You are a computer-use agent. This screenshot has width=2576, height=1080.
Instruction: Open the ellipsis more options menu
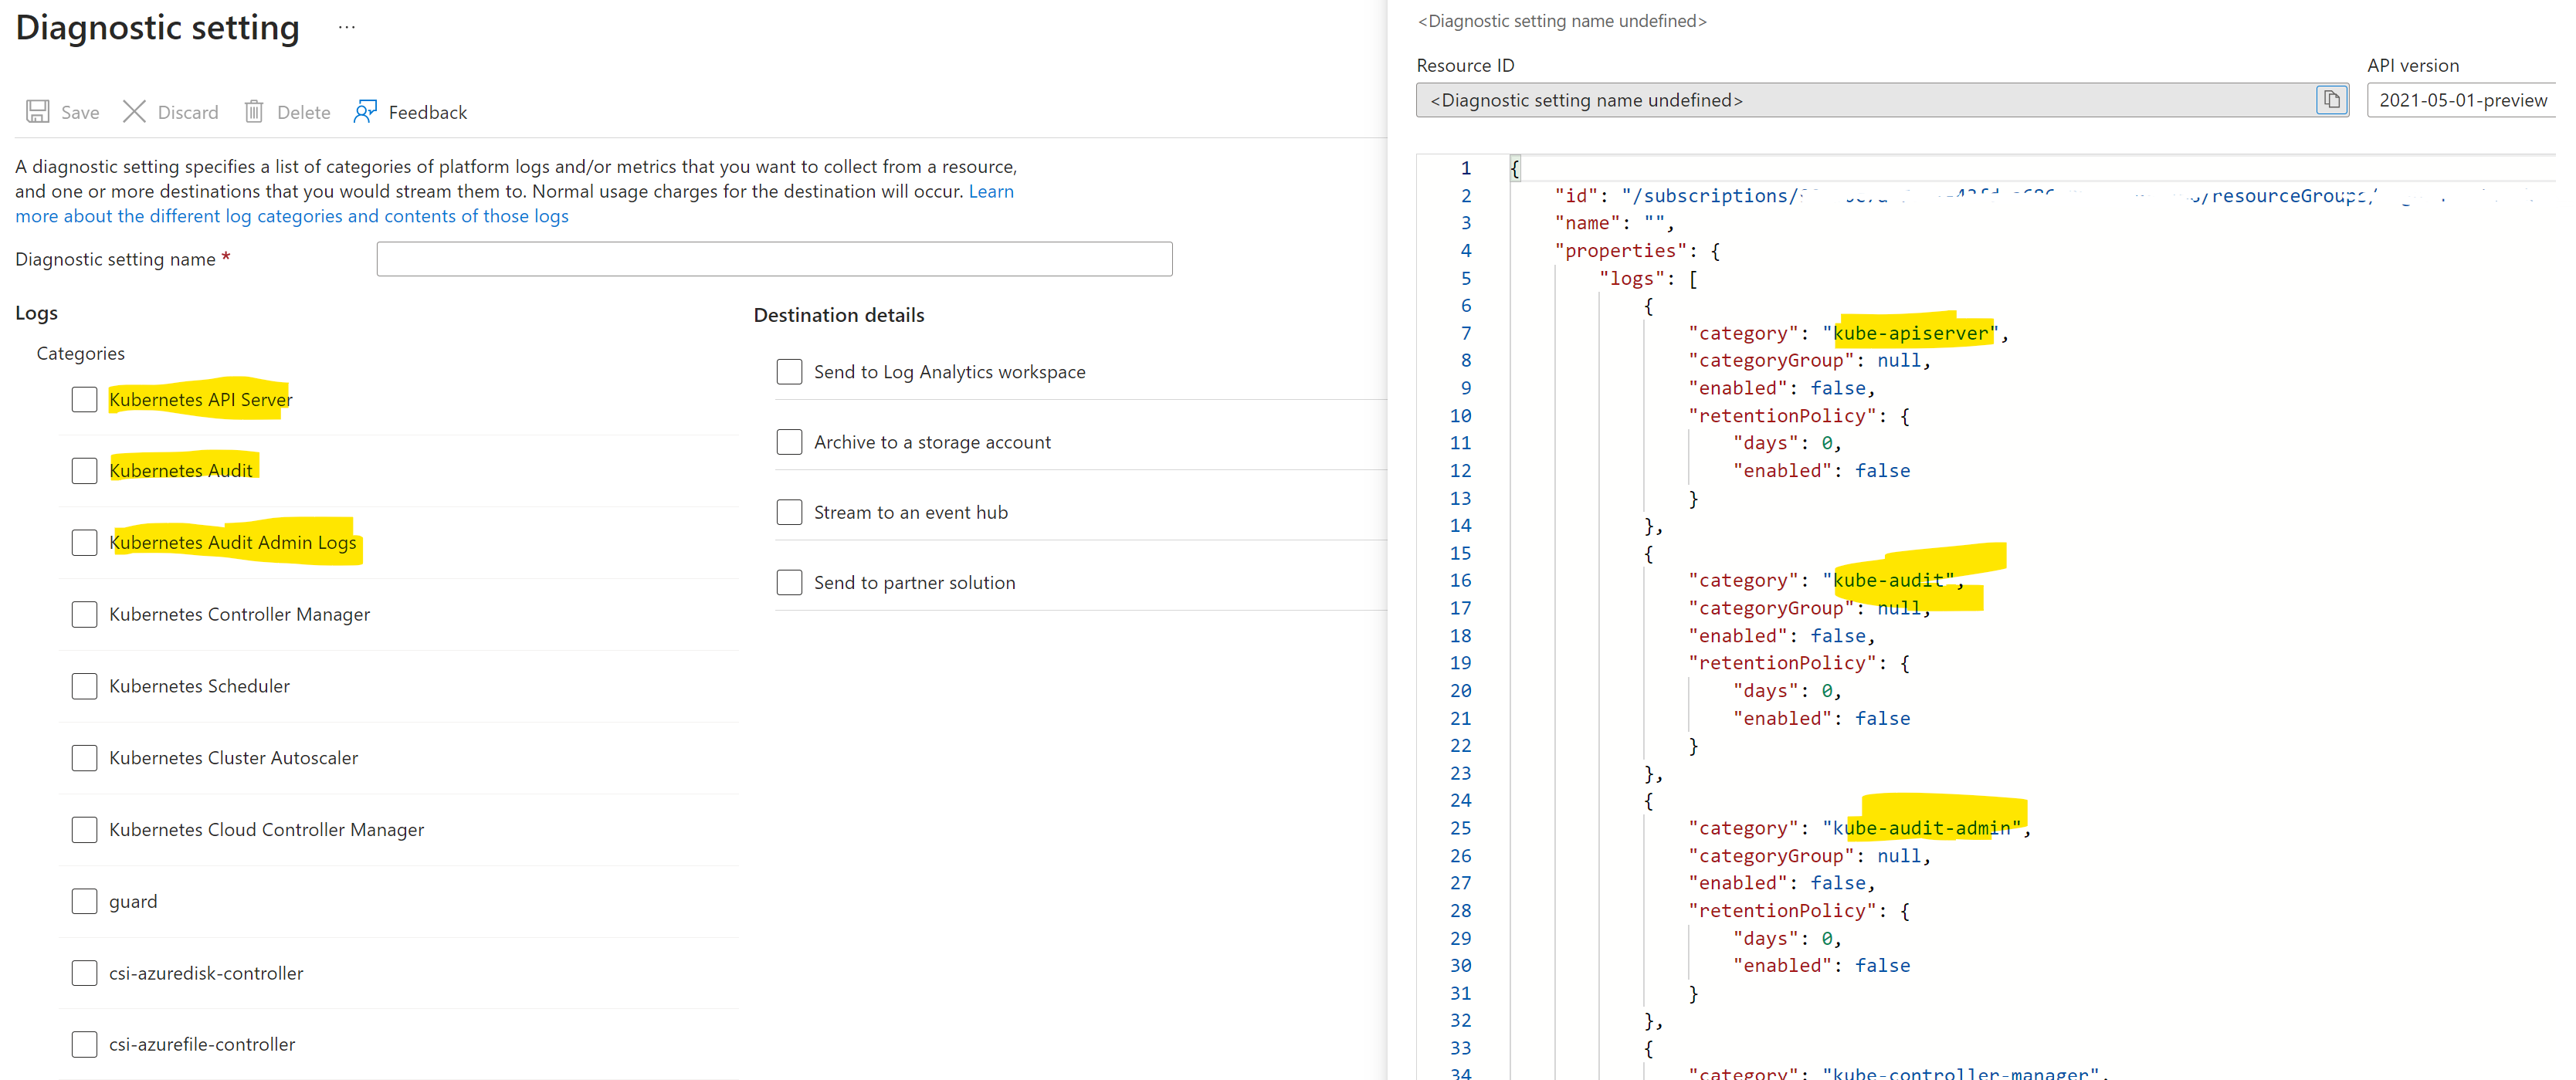(346, 28)
